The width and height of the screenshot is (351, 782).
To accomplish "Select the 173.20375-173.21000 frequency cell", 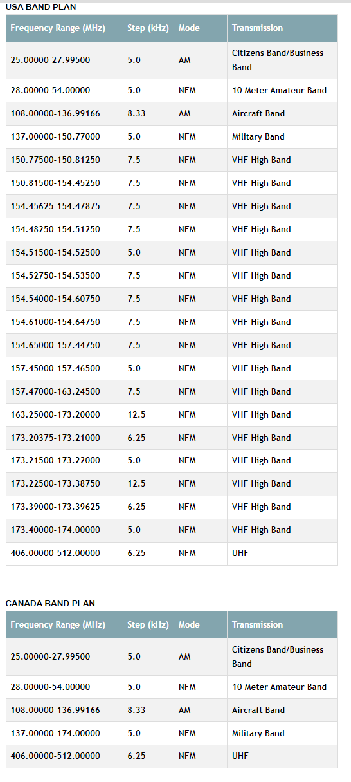I will [64, 438].
